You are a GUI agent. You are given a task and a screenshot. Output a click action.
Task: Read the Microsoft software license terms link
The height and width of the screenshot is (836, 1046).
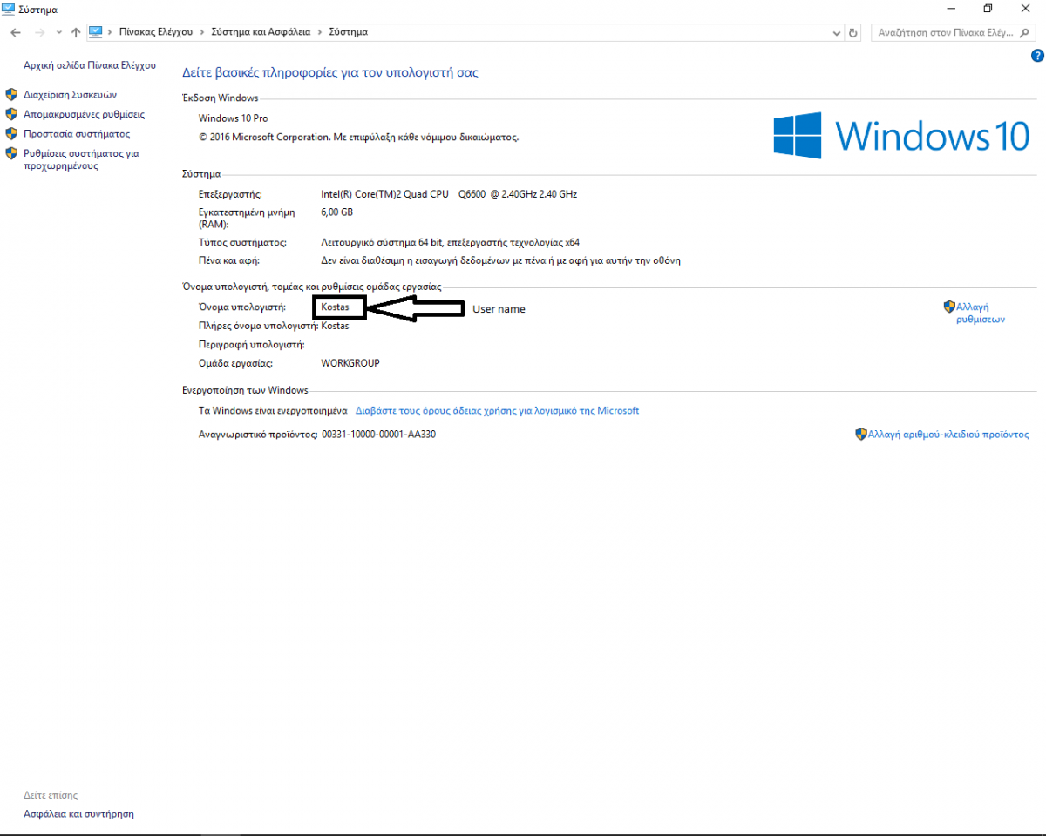(497, 410)
